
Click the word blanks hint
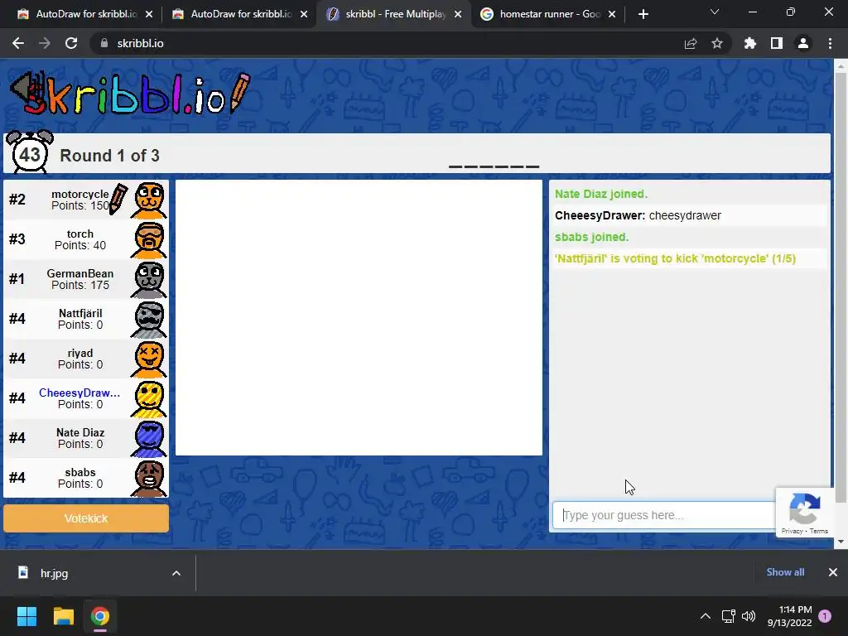click(494, 166)
